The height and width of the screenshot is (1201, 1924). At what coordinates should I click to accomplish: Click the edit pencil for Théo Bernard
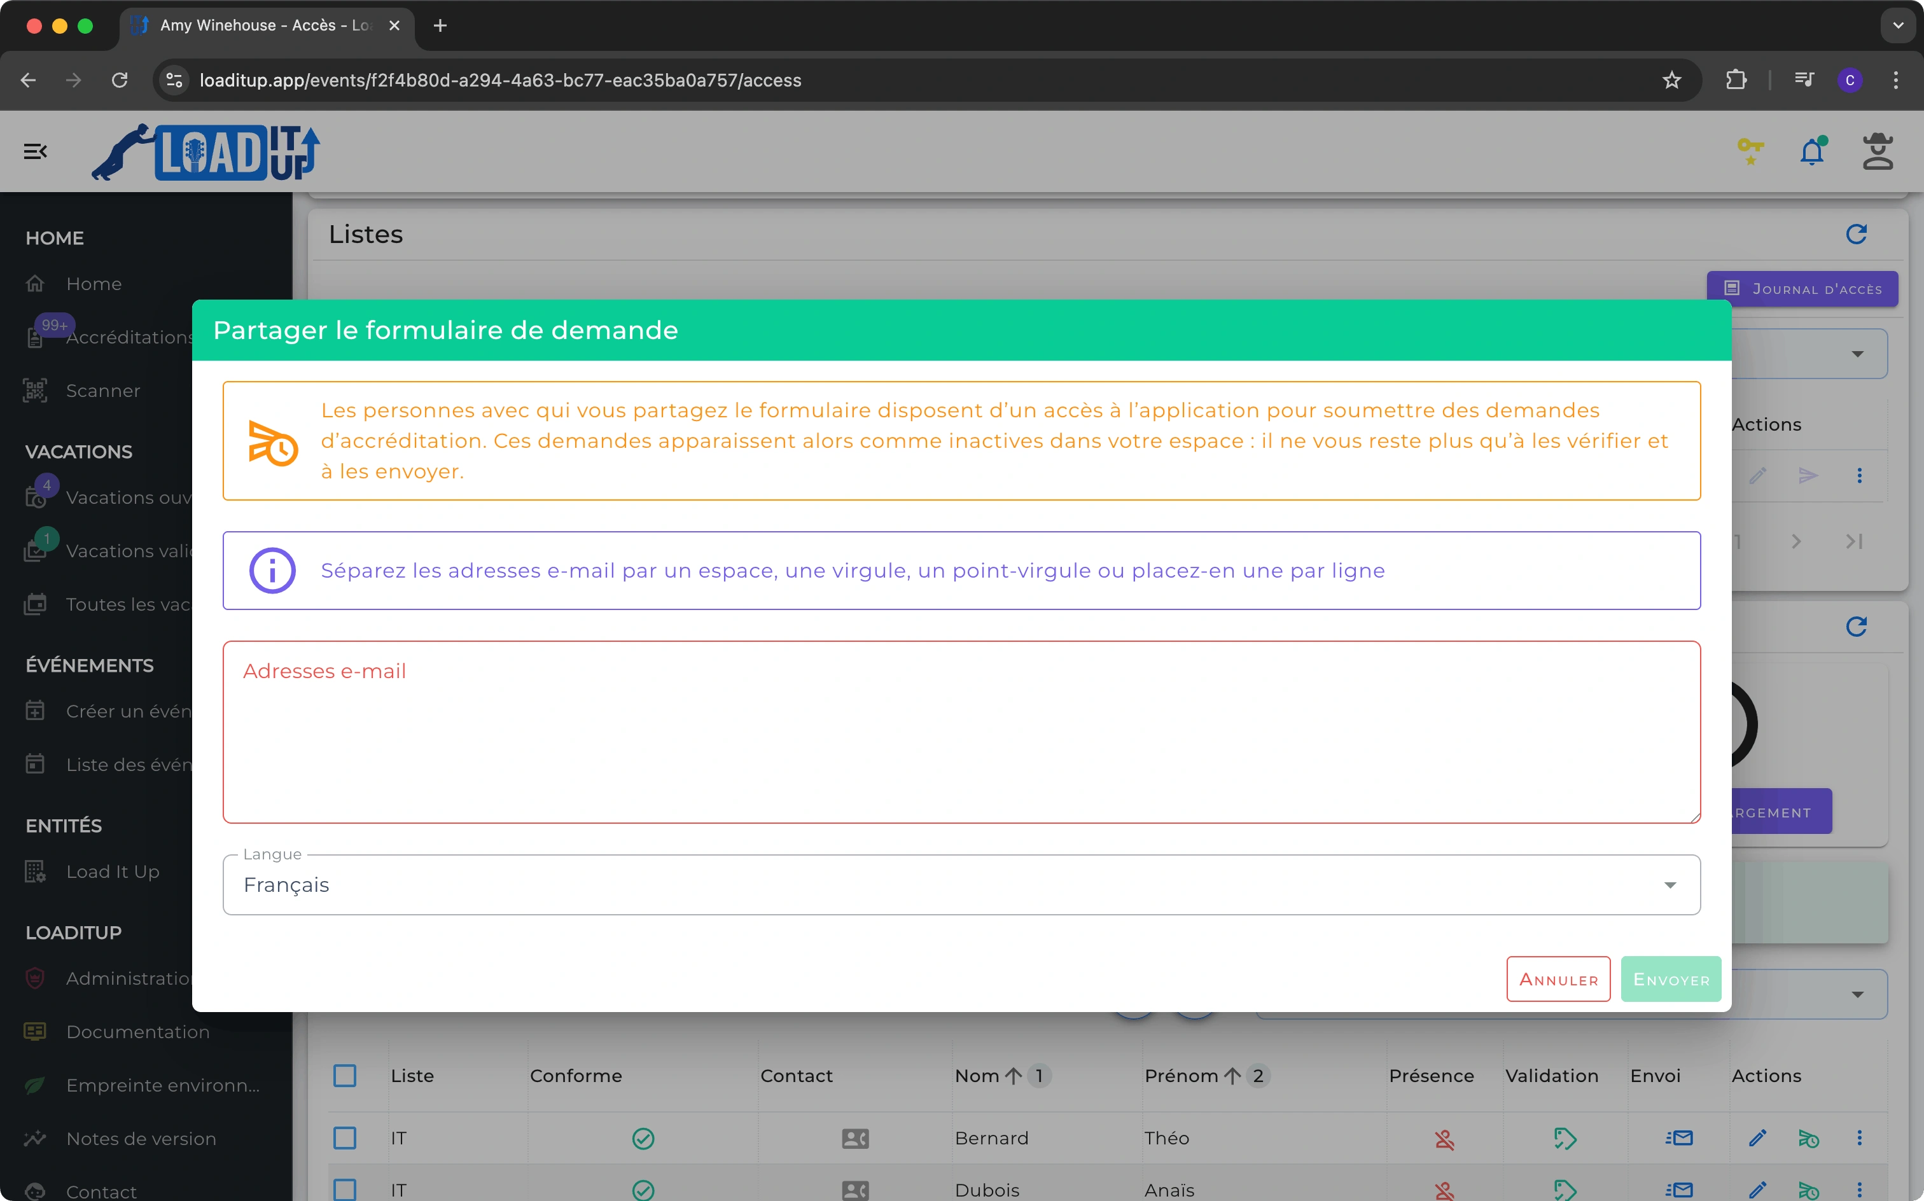(1757, 1138)
